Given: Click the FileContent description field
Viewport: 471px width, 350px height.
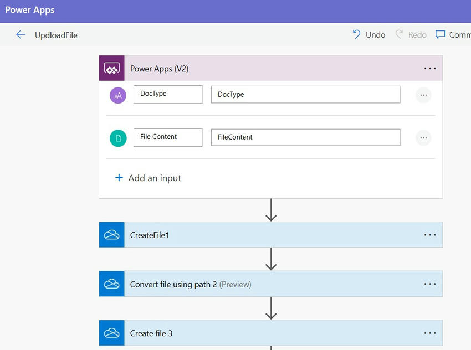Looking at the screenshot, I should click(305, 137).
